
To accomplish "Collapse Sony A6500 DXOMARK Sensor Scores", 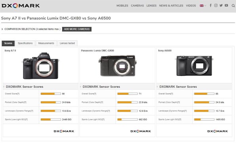I will point(178,87).
